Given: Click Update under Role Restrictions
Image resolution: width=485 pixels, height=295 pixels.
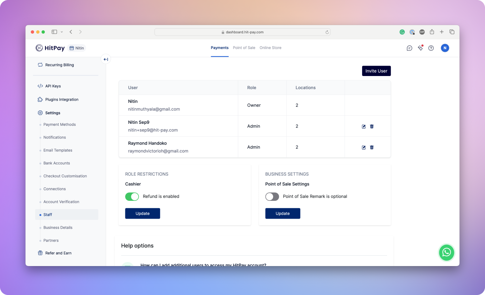Looking at the screenshot, I should pyautogui.click(x=142, y=214).
